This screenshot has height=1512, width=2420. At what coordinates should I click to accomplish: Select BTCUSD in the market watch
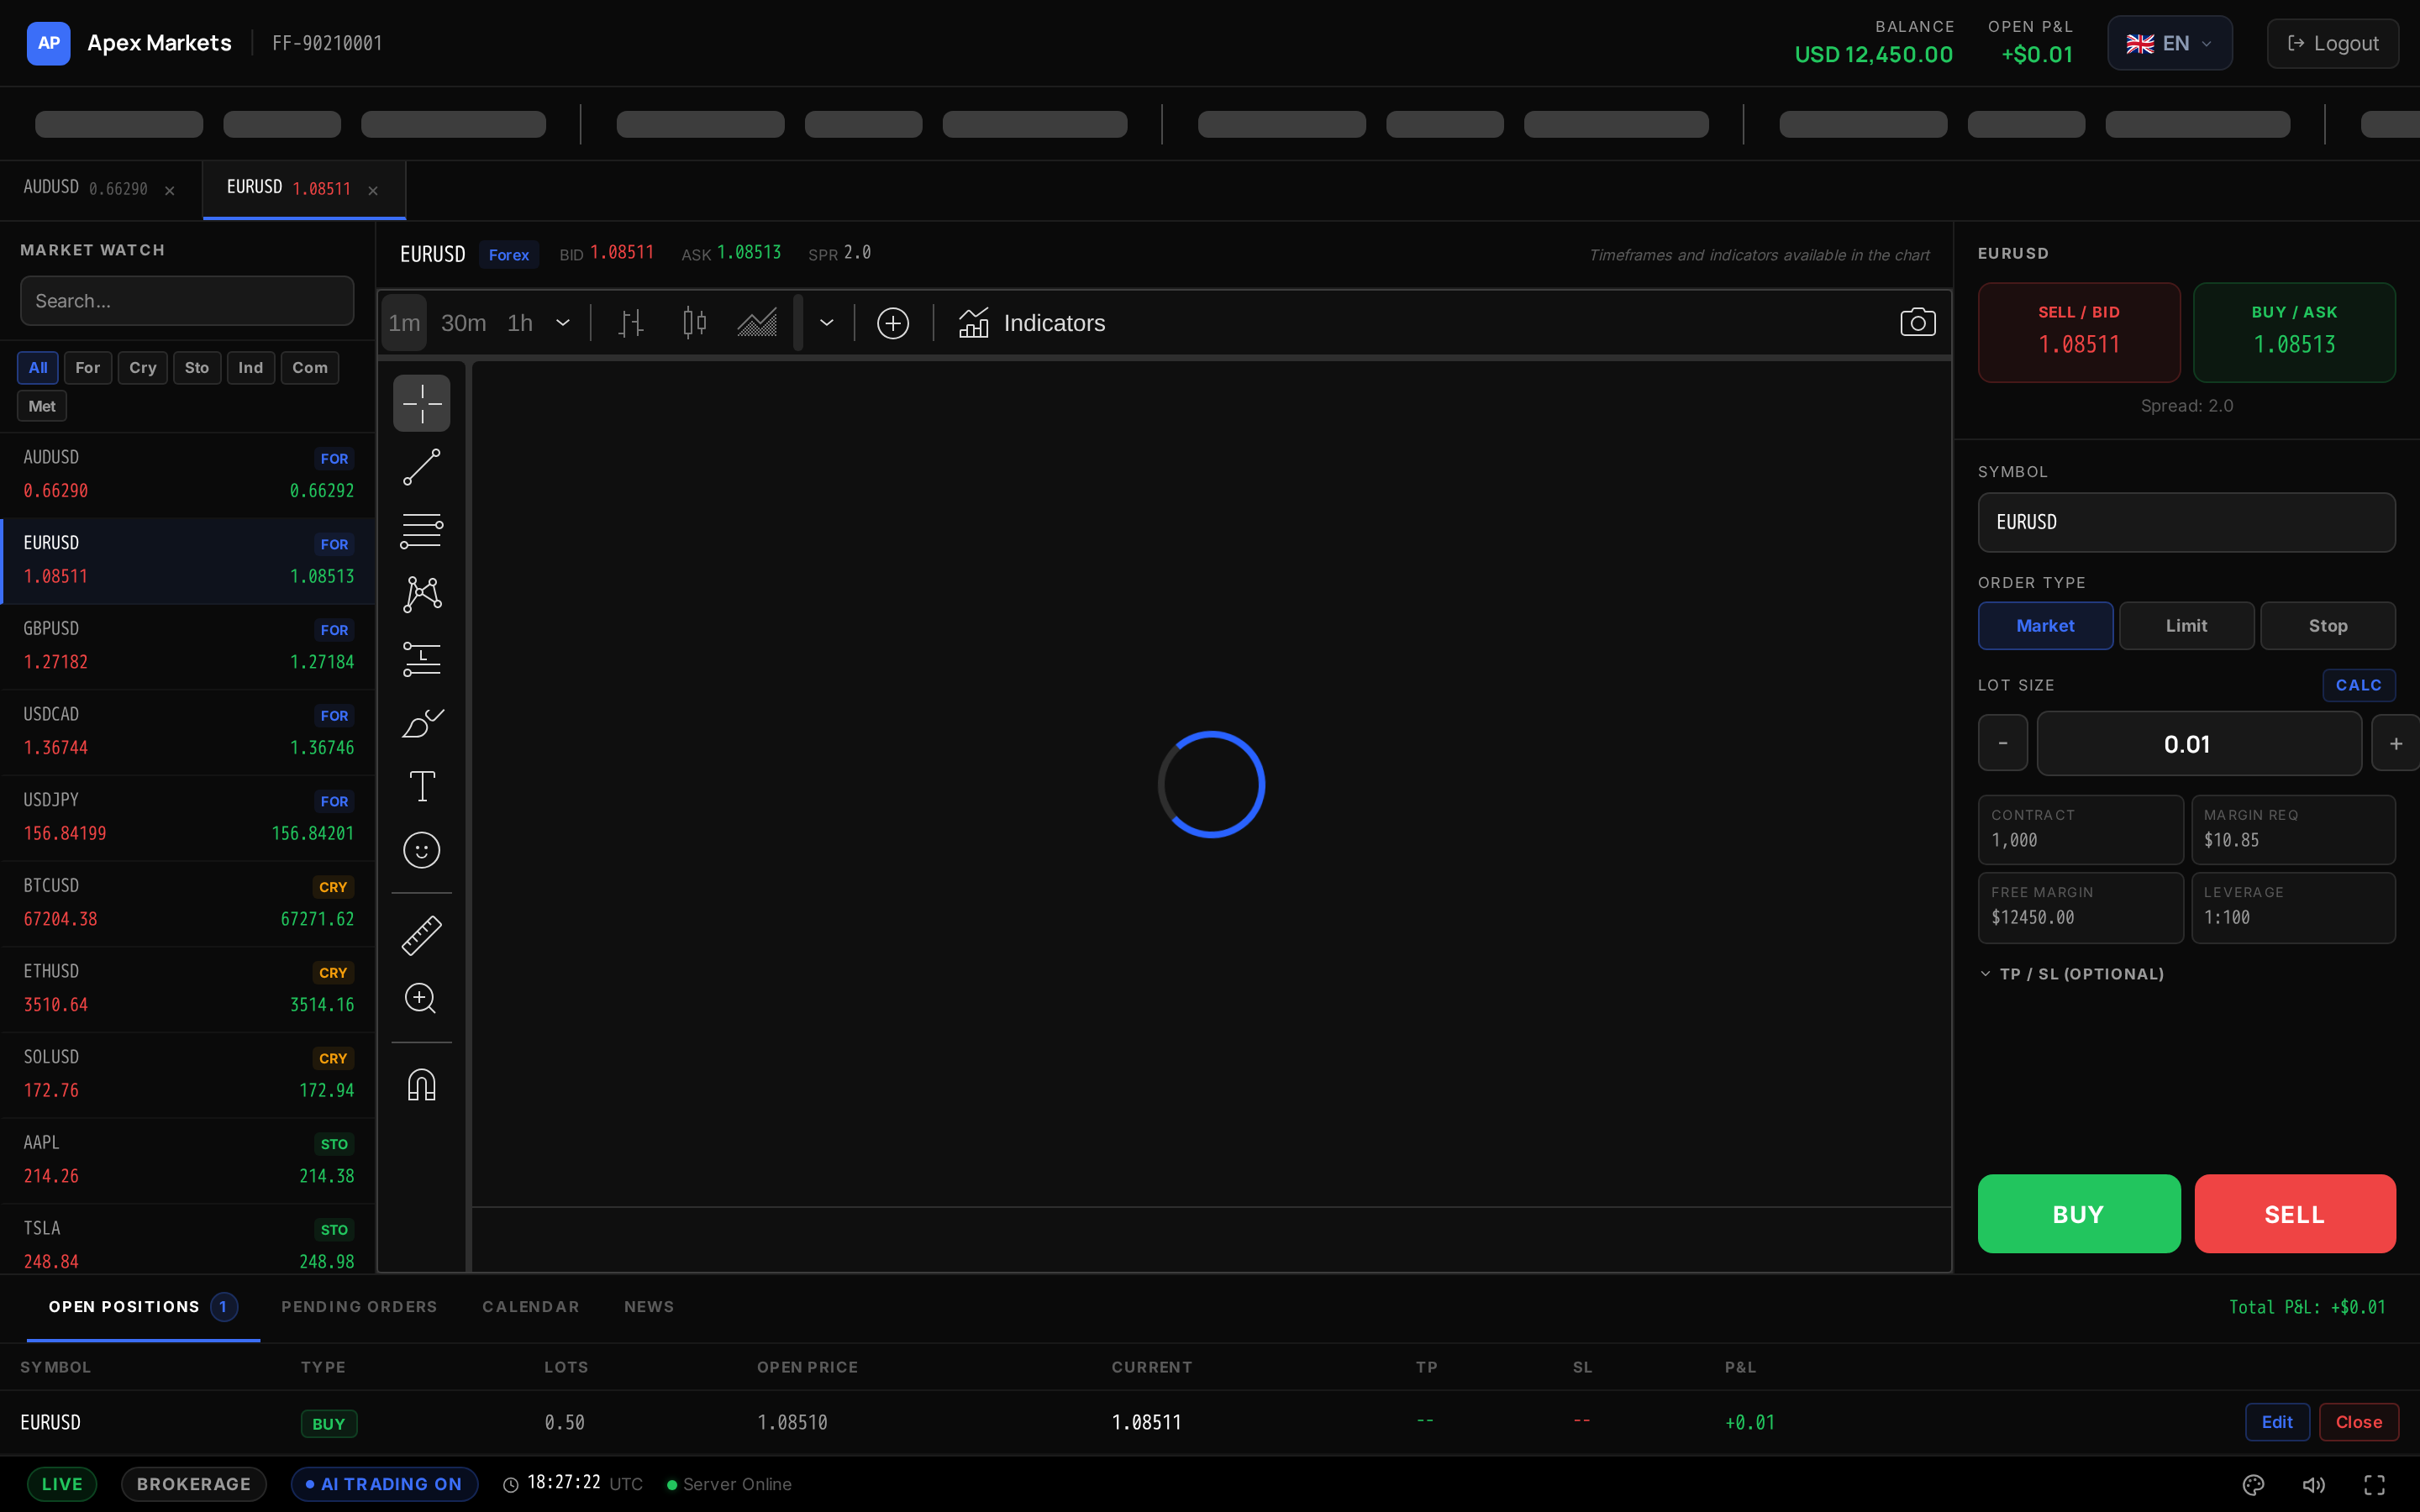point(188,904)
